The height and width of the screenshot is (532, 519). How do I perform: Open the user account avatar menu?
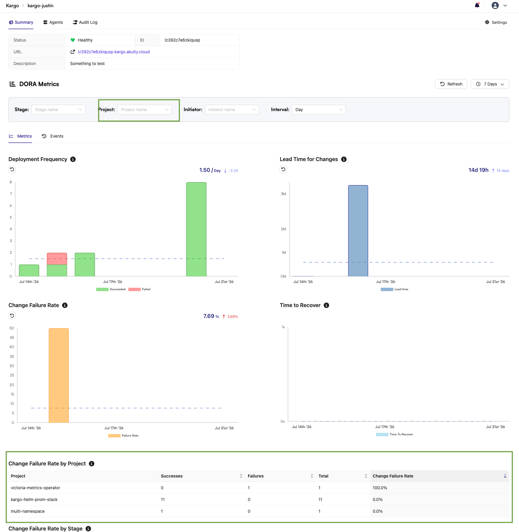click(499, 5)
